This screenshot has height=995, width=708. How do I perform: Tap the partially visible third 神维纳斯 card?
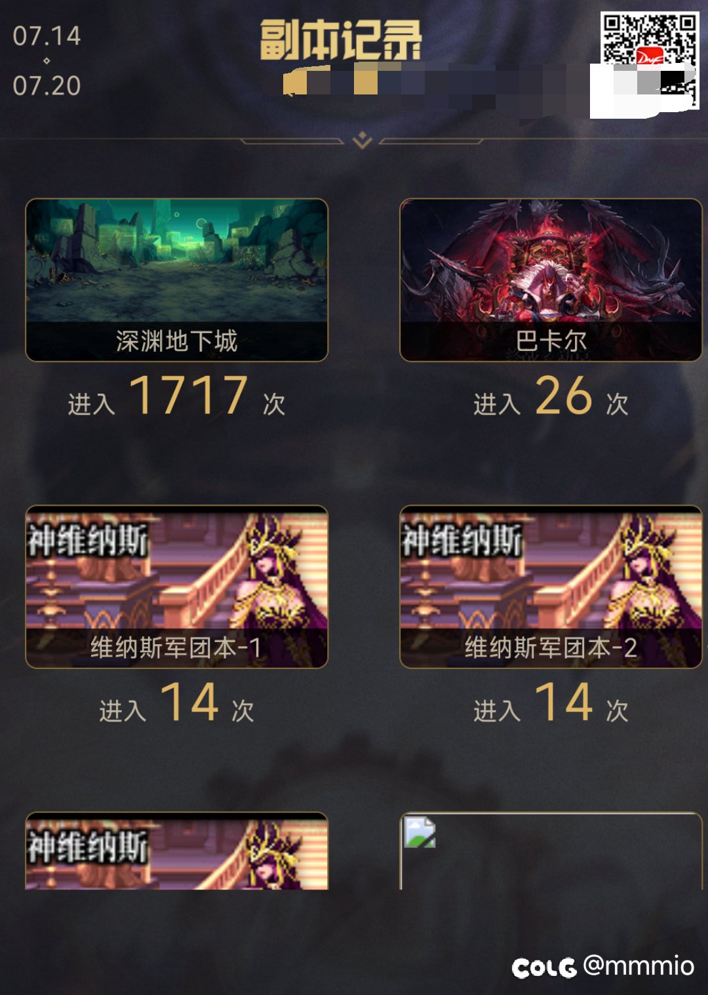[x=176, y=851]
